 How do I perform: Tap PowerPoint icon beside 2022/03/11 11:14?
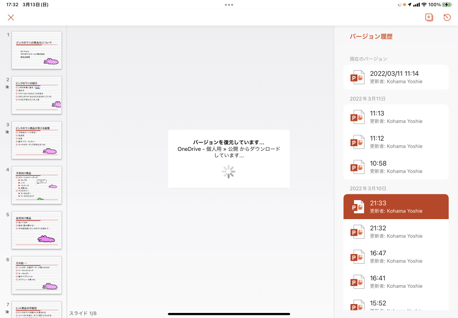pyautogui.click(x=357, y=77)
